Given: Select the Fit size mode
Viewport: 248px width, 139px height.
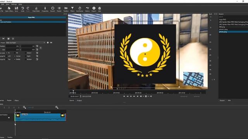Looking at the screenshot, I should click(8, 53).
